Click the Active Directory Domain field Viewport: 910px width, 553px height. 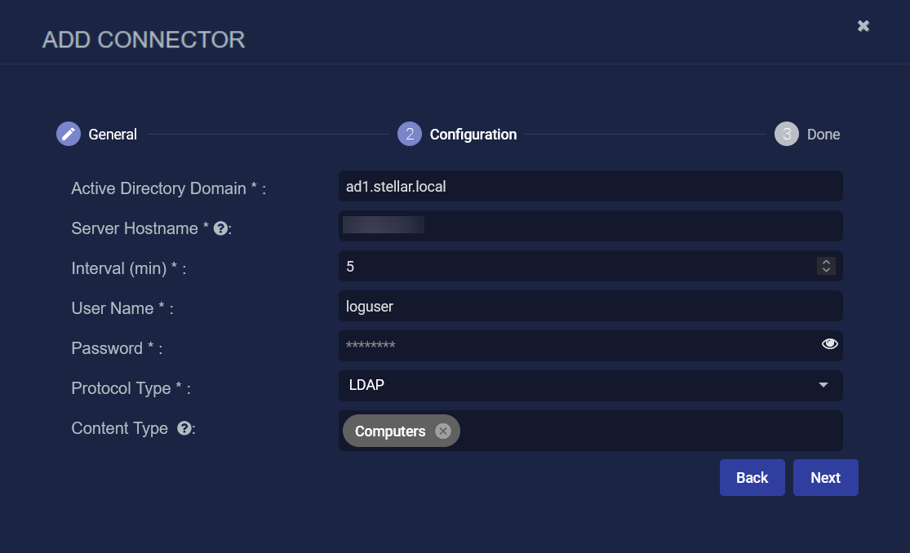point(590,186)
